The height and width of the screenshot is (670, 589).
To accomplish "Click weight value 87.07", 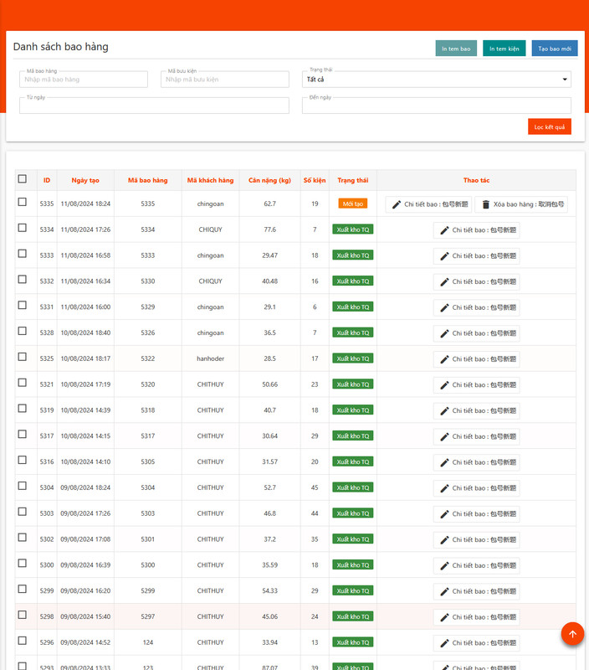I will pos(269,667).
